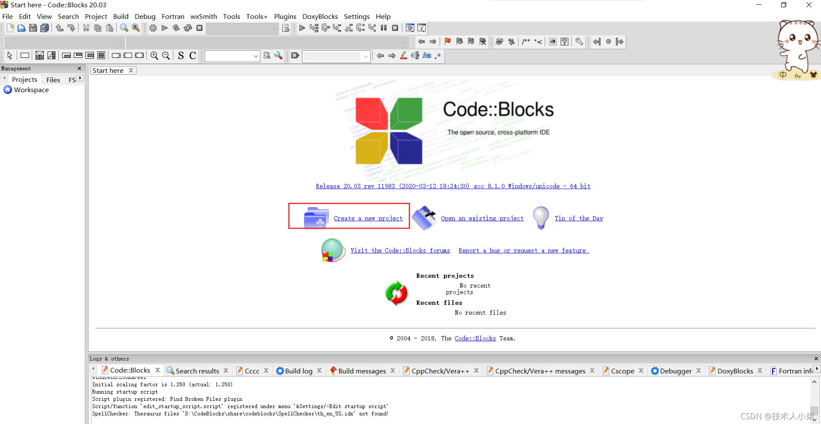Click the Undo arrow icon
The height and width of the screenshot is (424, 821).
point(60,28)
